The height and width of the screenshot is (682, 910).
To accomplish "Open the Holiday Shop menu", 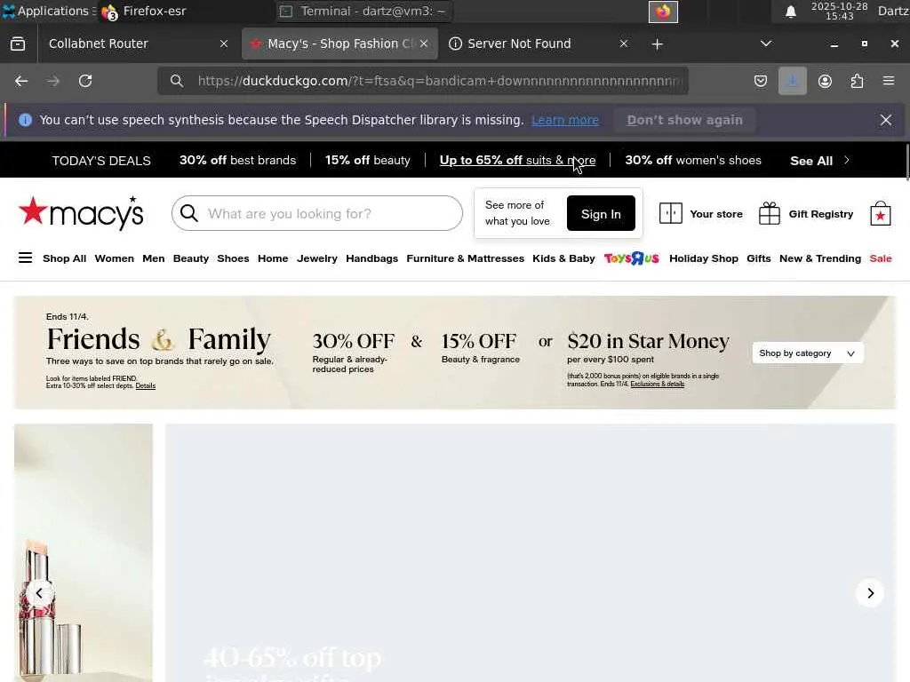I will (x=704, y=258).
